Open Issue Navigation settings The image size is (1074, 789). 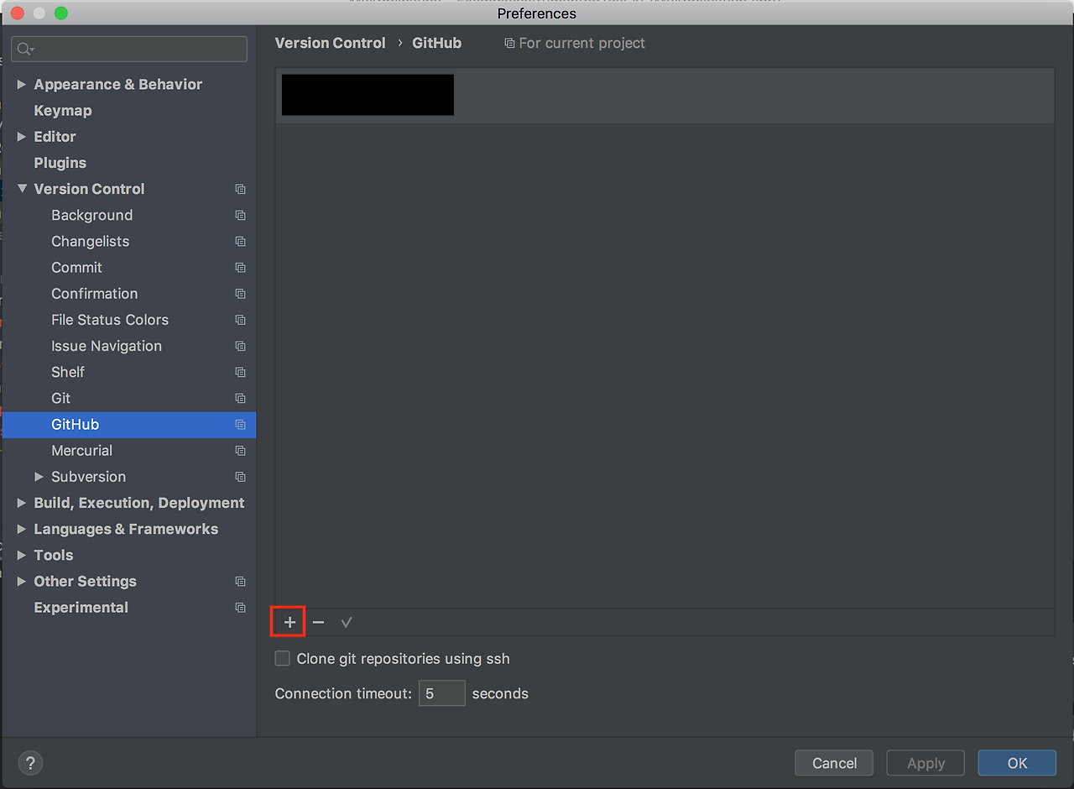click(107, 346)
